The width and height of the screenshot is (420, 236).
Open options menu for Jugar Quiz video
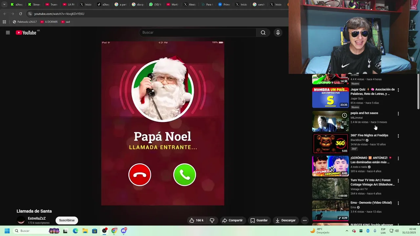point(398,90)
